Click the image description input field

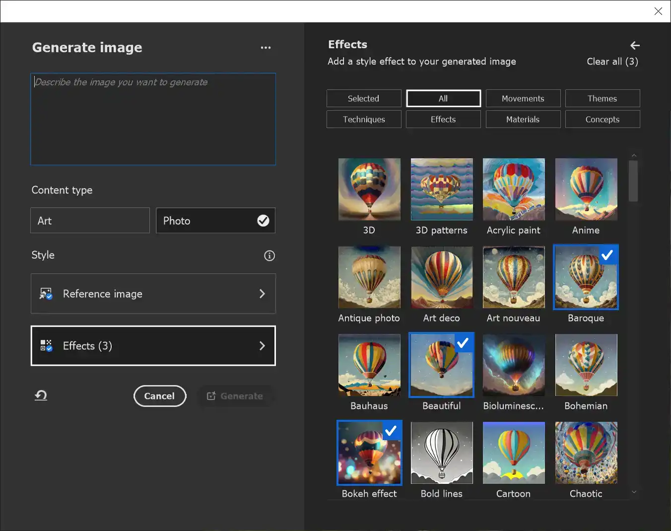tap(152, 119)
